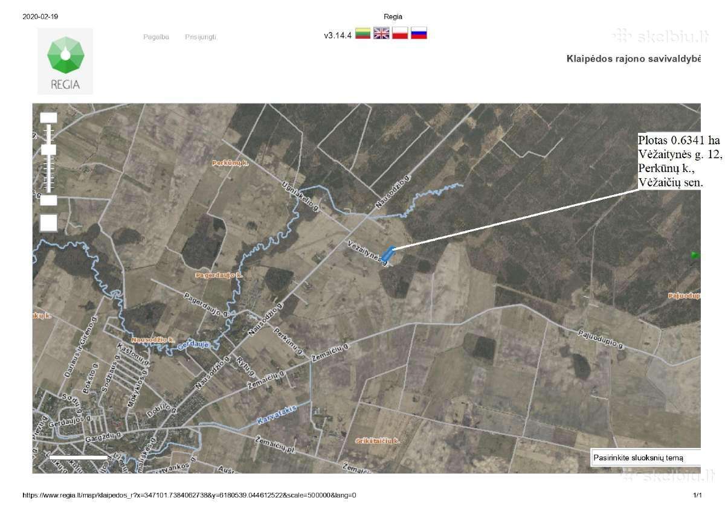Click the Žemaičių pl. road label
The height and width of the screenshot is (512, 725).
[x=274, y=446]
